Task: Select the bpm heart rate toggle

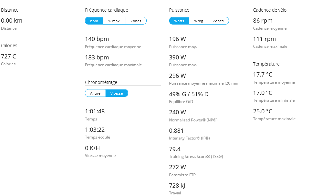Action: 94,21
